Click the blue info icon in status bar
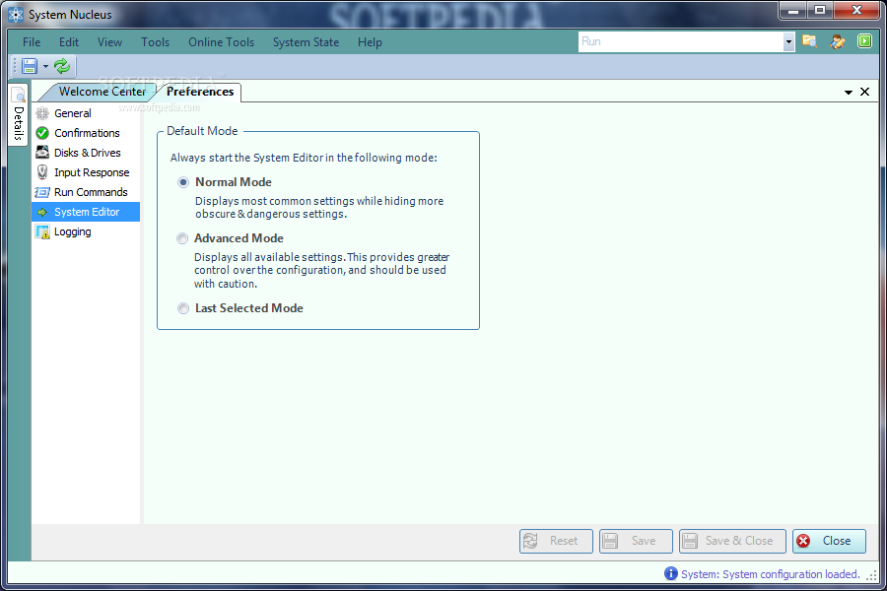 coord(671,573)
